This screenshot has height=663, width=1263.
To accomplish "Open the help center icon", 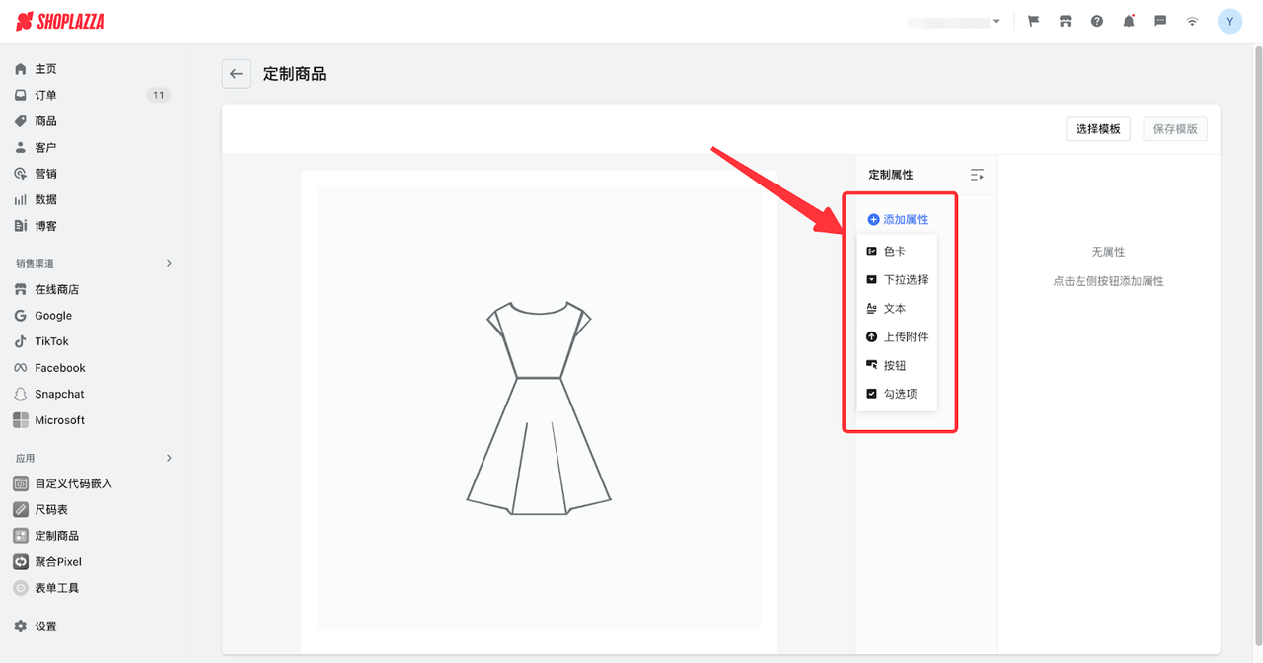I will point(1096,20).
